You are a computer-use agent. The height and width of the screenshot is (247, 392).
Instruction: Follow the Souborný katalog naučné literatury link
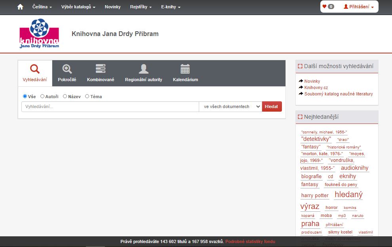[338, 94]
